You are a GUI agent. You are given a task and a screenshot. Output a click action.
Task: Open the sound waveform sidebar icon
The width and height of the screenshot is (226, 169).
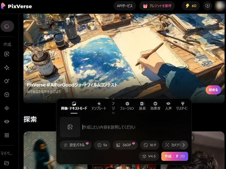(x=7, y=108)
